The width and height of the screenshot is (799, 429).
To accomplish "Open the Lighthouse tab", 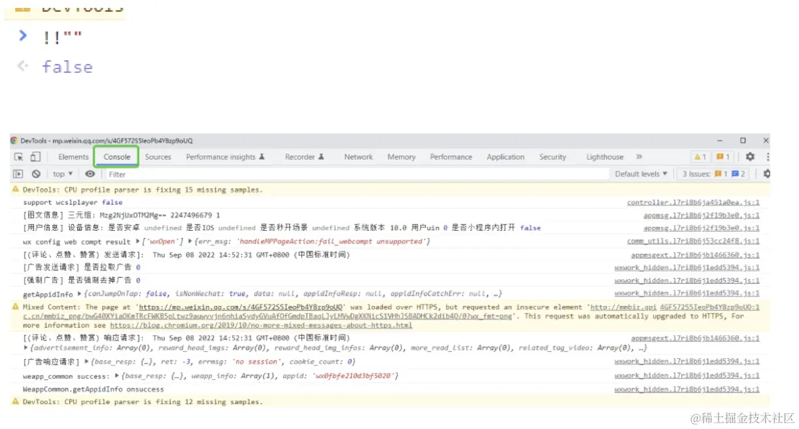I will coord(605,157).
